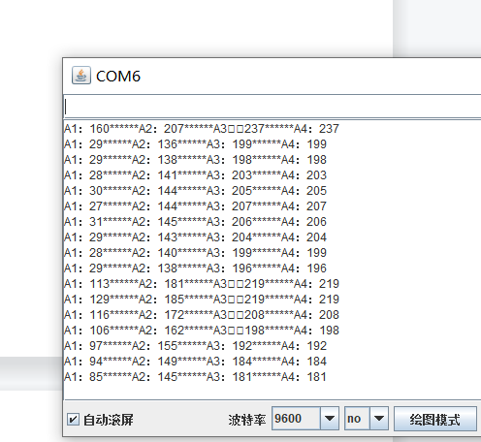
Task: Select line 'A1: 113******A2: 181'
Action: pos(202,284)
